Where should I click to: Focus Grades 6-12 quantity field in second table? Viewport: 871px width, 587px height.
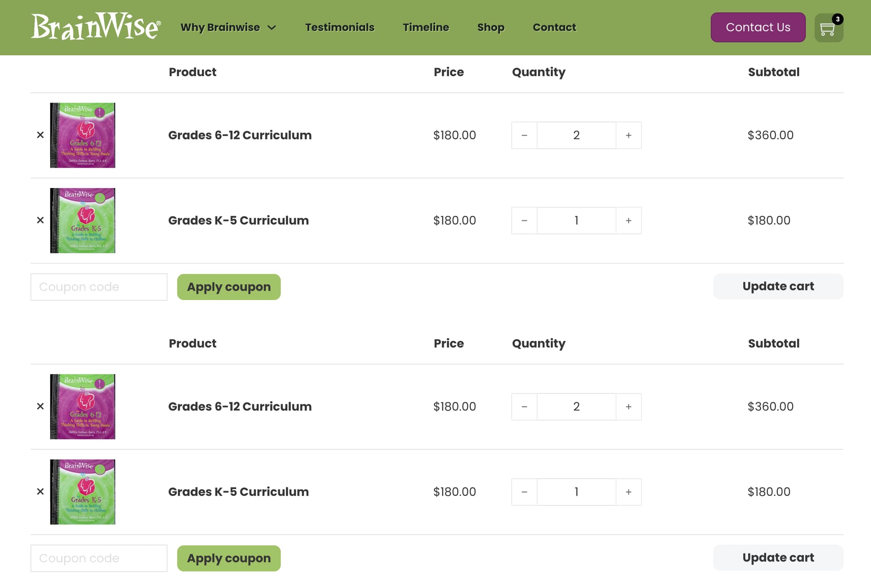click(x=577, y=407)
